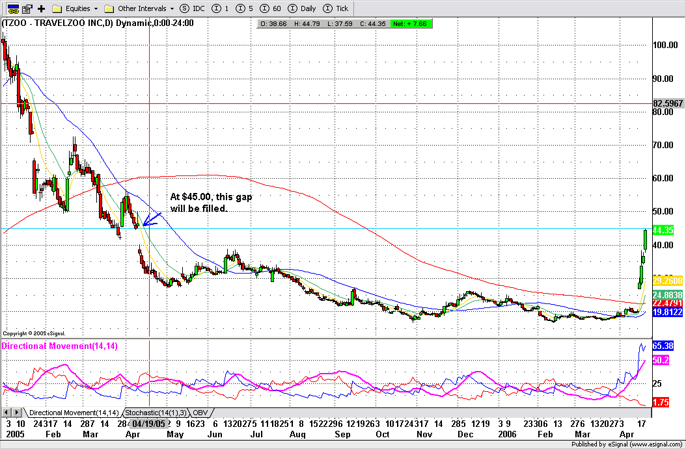Click the blue 65.38 indicator value
Screen dimensions: 686x449
click(x=663, y=346)
